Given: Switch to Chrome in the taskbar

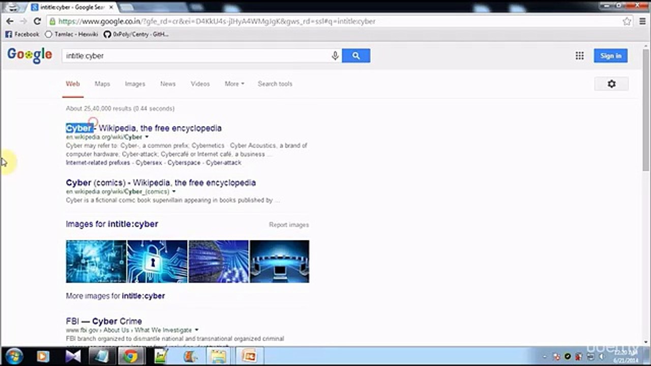Looking at the screenshot, I should pos(131,356).
